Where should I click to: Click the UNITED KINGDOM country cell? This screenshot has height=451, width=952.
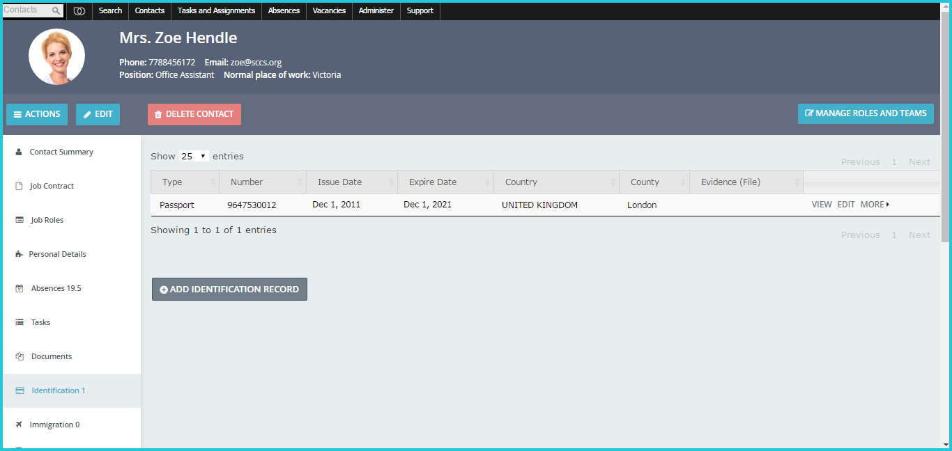coord(539,205)
